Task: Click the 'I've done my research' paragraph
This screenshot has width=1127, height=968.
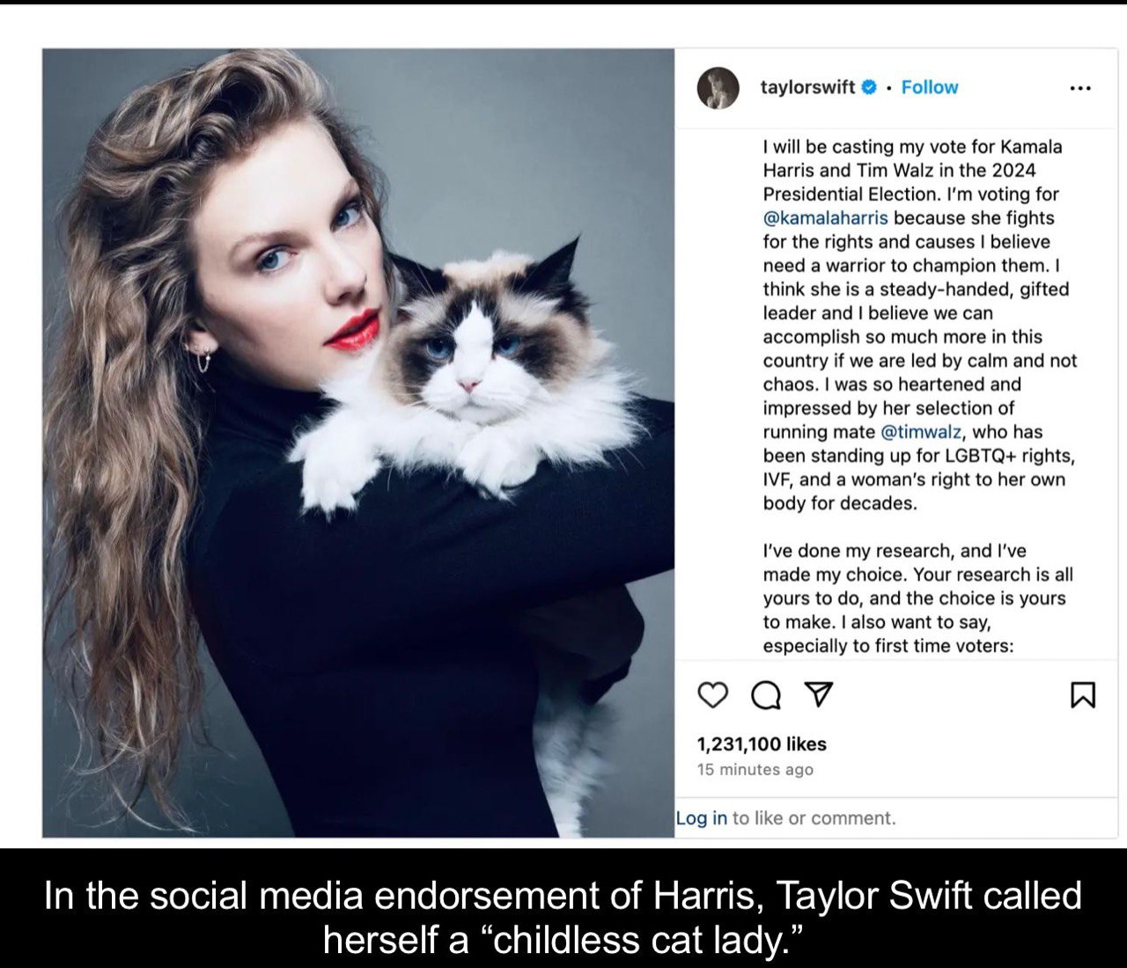Action: coord(917,598)
